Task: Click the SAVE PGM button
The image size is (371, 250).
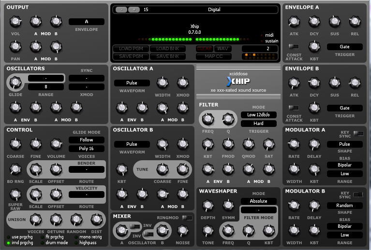Action: coord(131,56)
